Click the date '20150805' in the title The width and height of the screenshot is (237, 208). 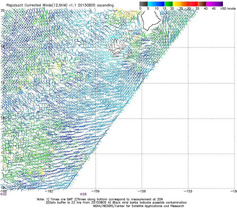tap(86, 5)
